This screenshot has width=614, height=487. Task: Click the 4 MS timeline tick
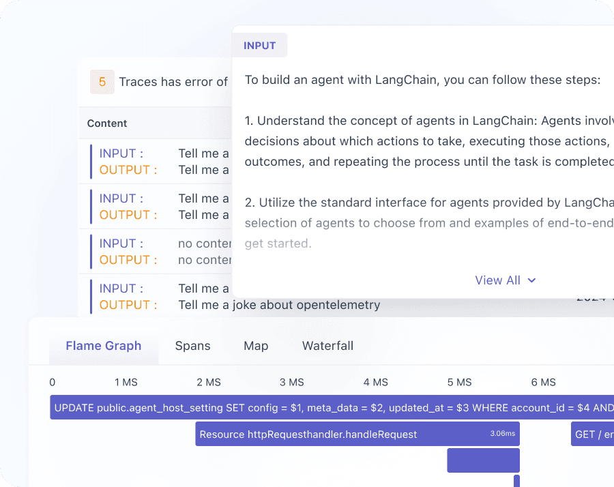click(375, 382)
